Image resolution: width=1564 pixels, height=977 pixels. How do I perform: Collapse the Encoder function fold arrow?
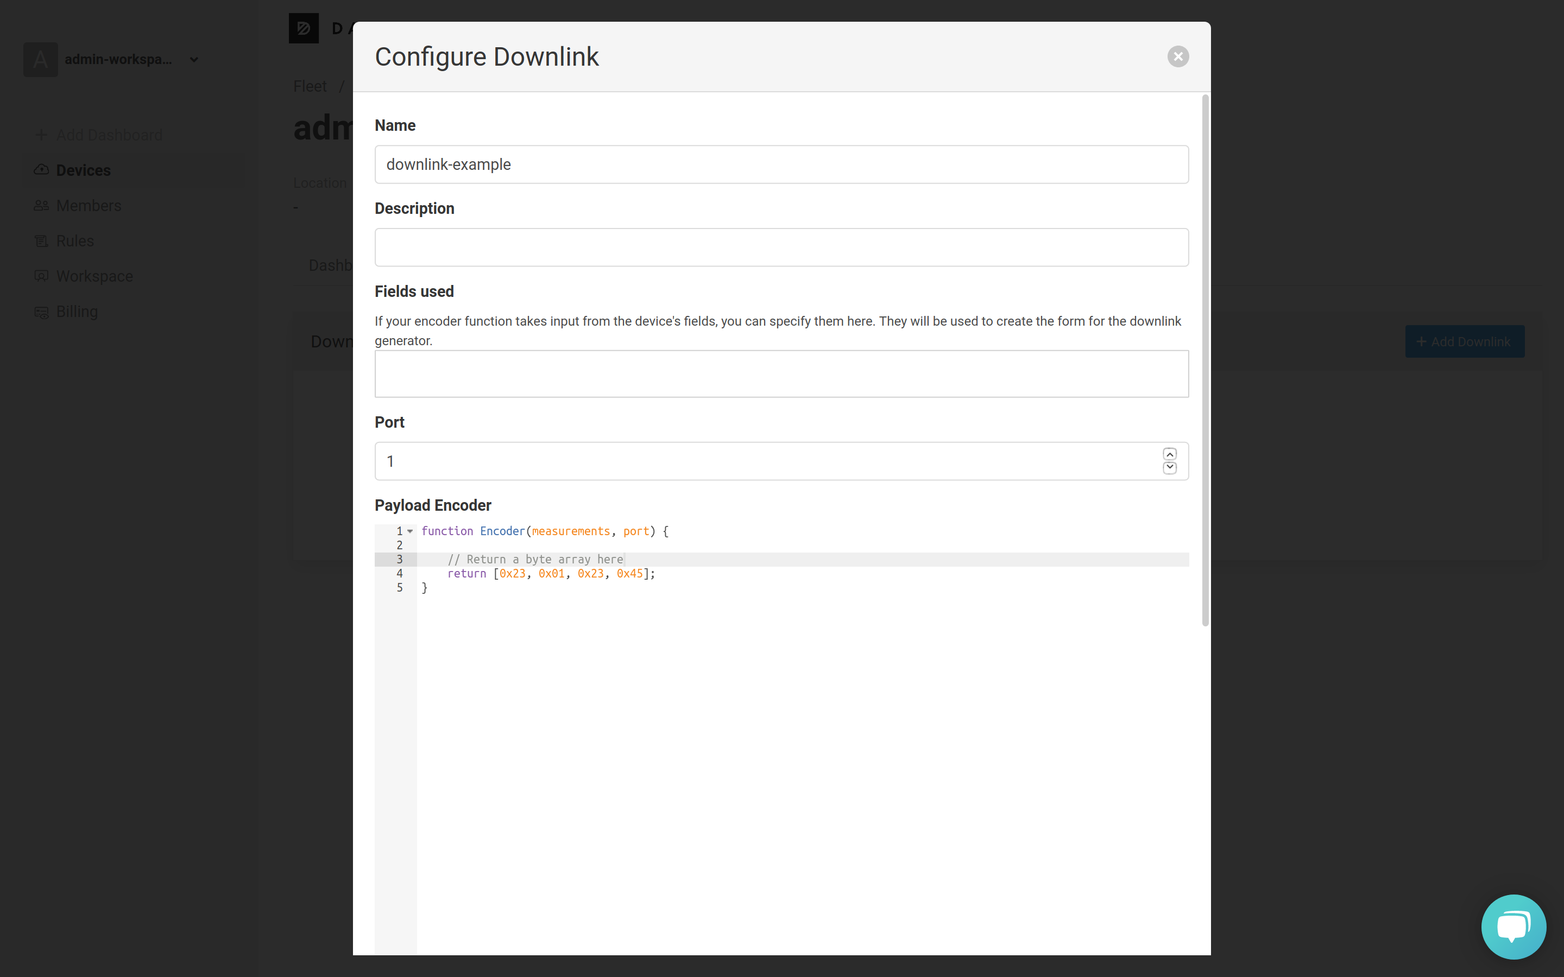coord(410,531)
